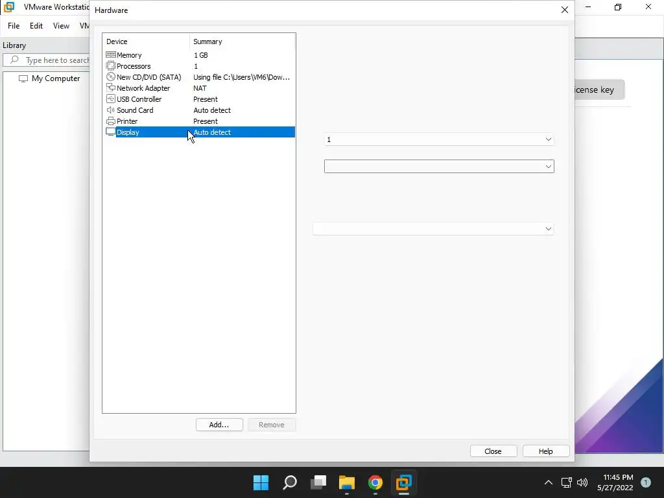Image resolution: width=664 pixels, height=498 pixels.
Task: Click the My Computer icon in Library
Action: pyautogui.click(x=23, y=78)
